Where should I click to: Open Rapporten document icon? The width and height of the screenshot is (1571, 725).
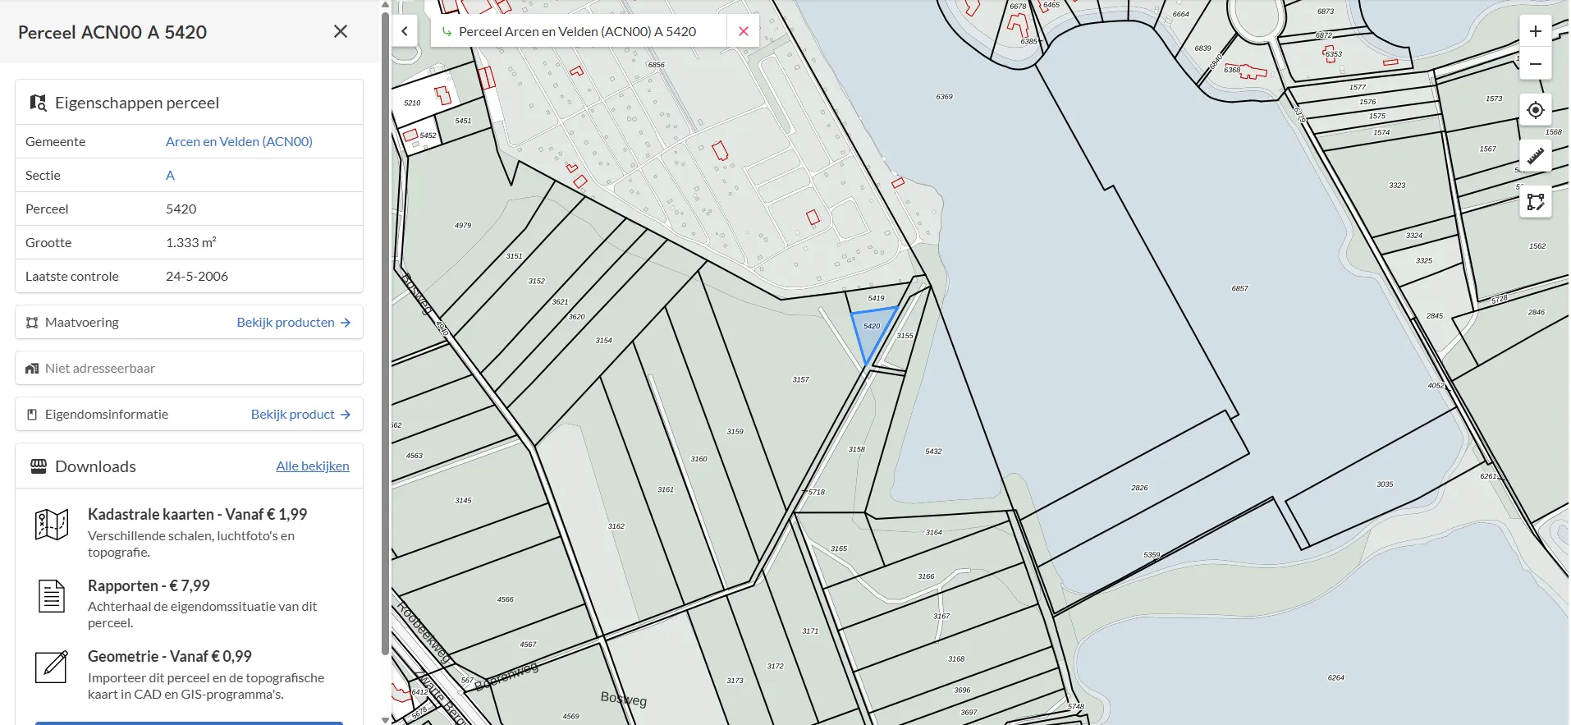click(52, 595)
